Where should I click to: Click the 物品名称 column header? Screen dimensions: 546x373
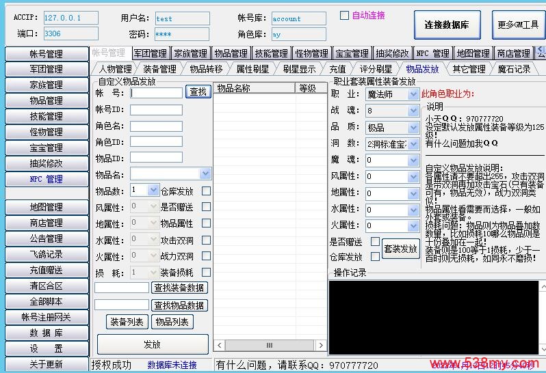[x=255, y=88]
